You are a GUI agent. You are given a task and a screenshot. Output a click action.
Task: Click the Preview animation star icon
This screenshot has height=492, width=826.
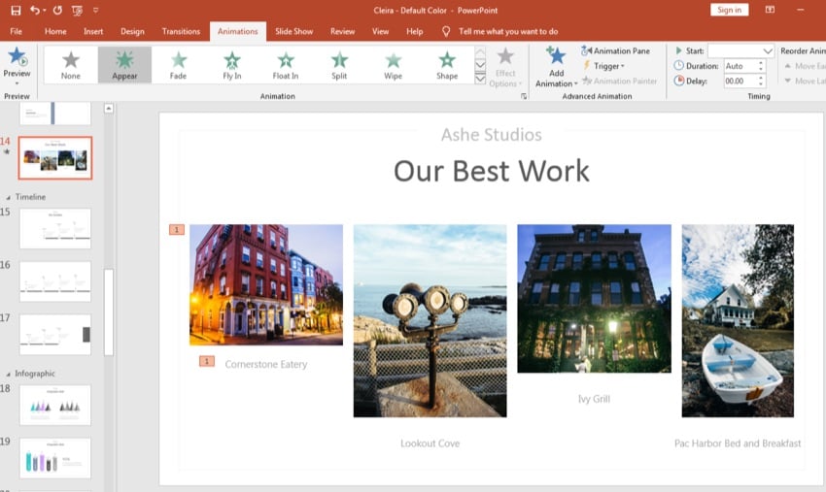coord(17,58)
